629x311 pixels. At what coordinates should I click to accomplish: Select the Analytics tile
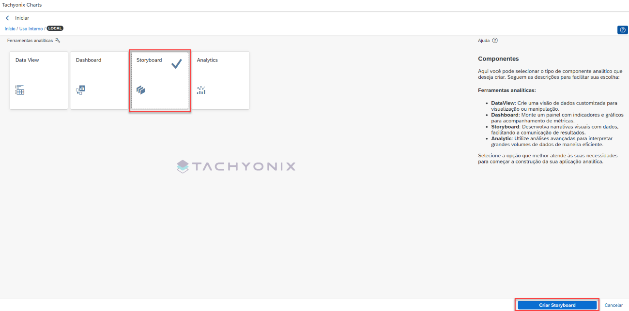tap(220, 80)
